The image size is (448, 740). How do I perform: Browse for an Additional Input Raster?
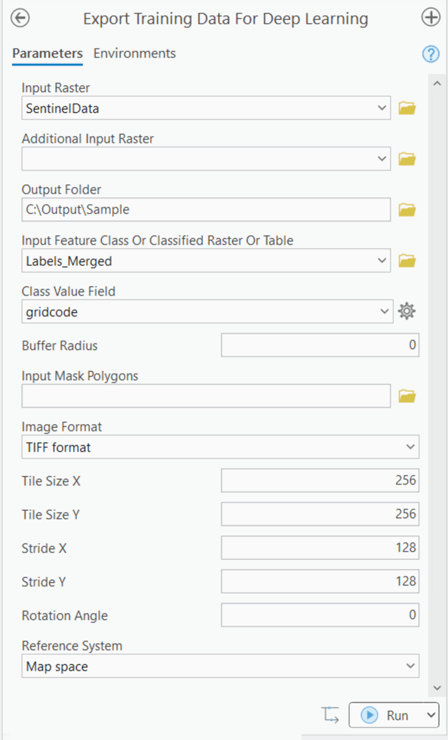(x=407, y=158)
